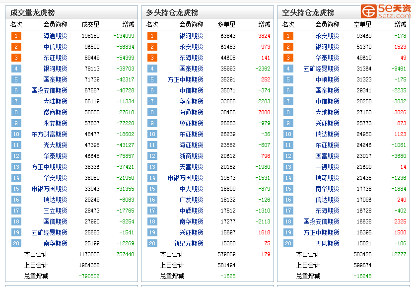The width and height of the screenshot is (414, 287).
Task: Open 南华期货 in the 成交量龙虎榜 table
Action: [x=55, y=243]
